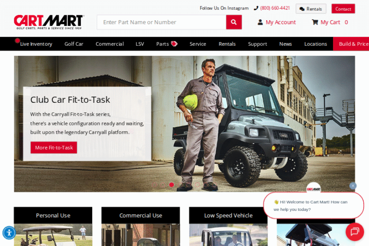Open the Low Speed Vehicle category card

pos(228,215)
